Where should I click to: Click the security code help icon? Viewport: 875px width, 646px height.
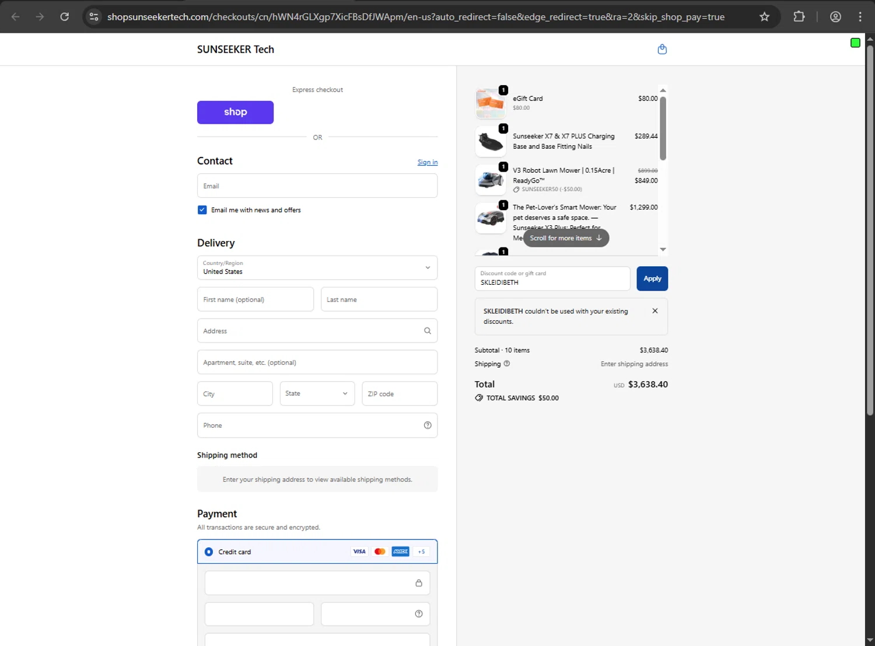pyautogui.click(x=419, y=614)
